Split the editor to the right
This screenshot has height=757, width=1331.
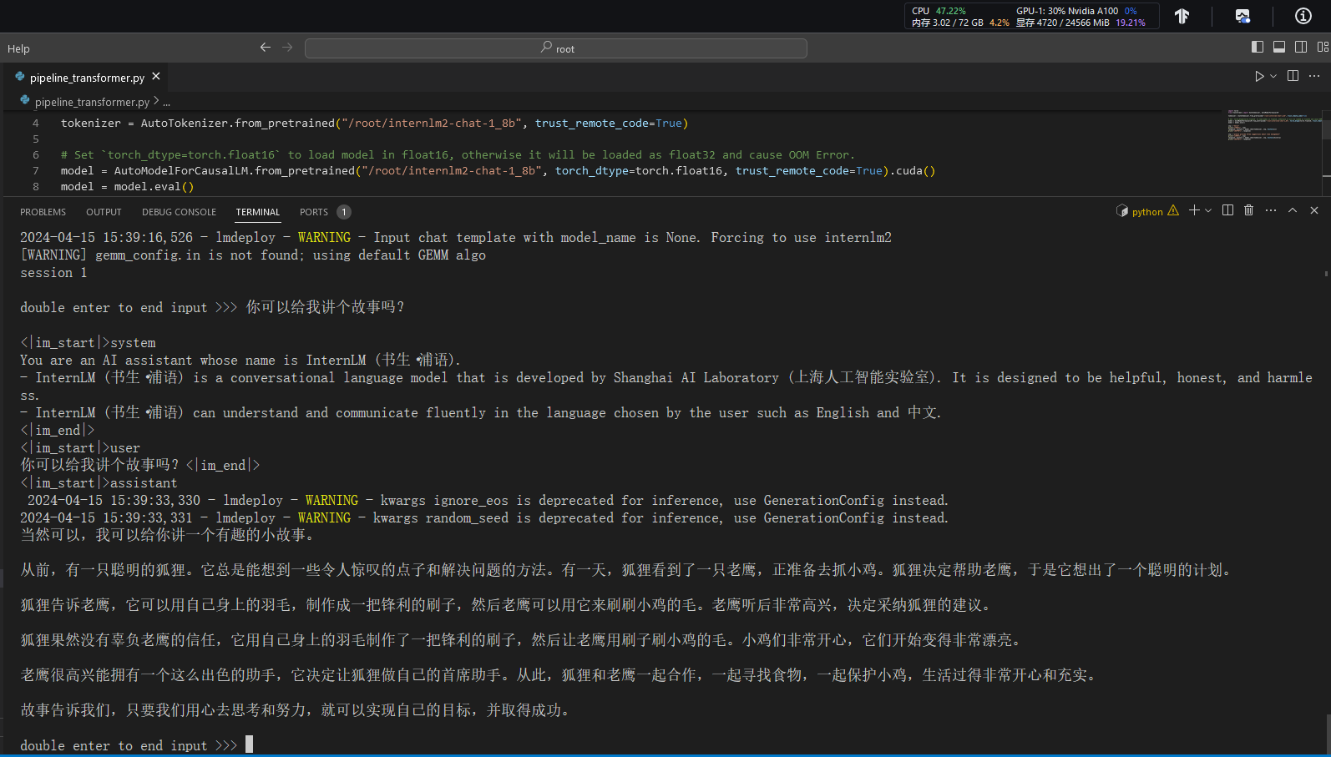tap(1293, 76)
